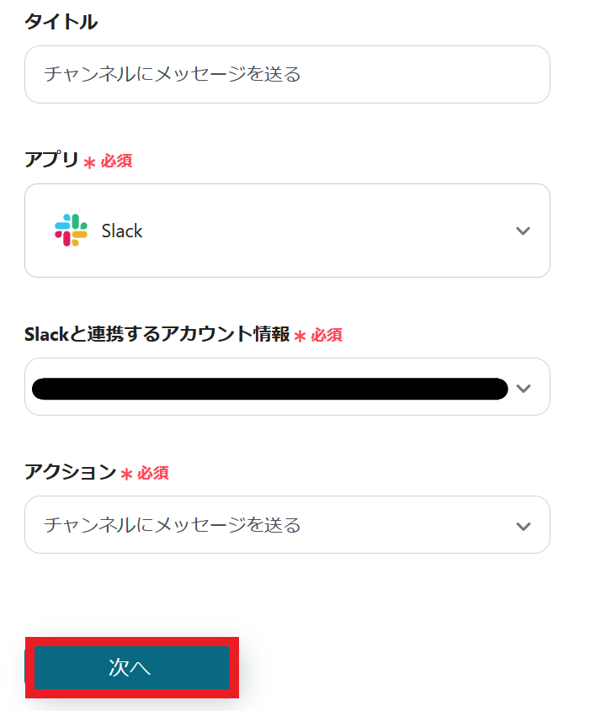Image resolution: width=606 pixels, height=711 pixels.
Task: Choose the チャンネルにメッセージを送る action selection text
Action: click(x=172, y=526)
